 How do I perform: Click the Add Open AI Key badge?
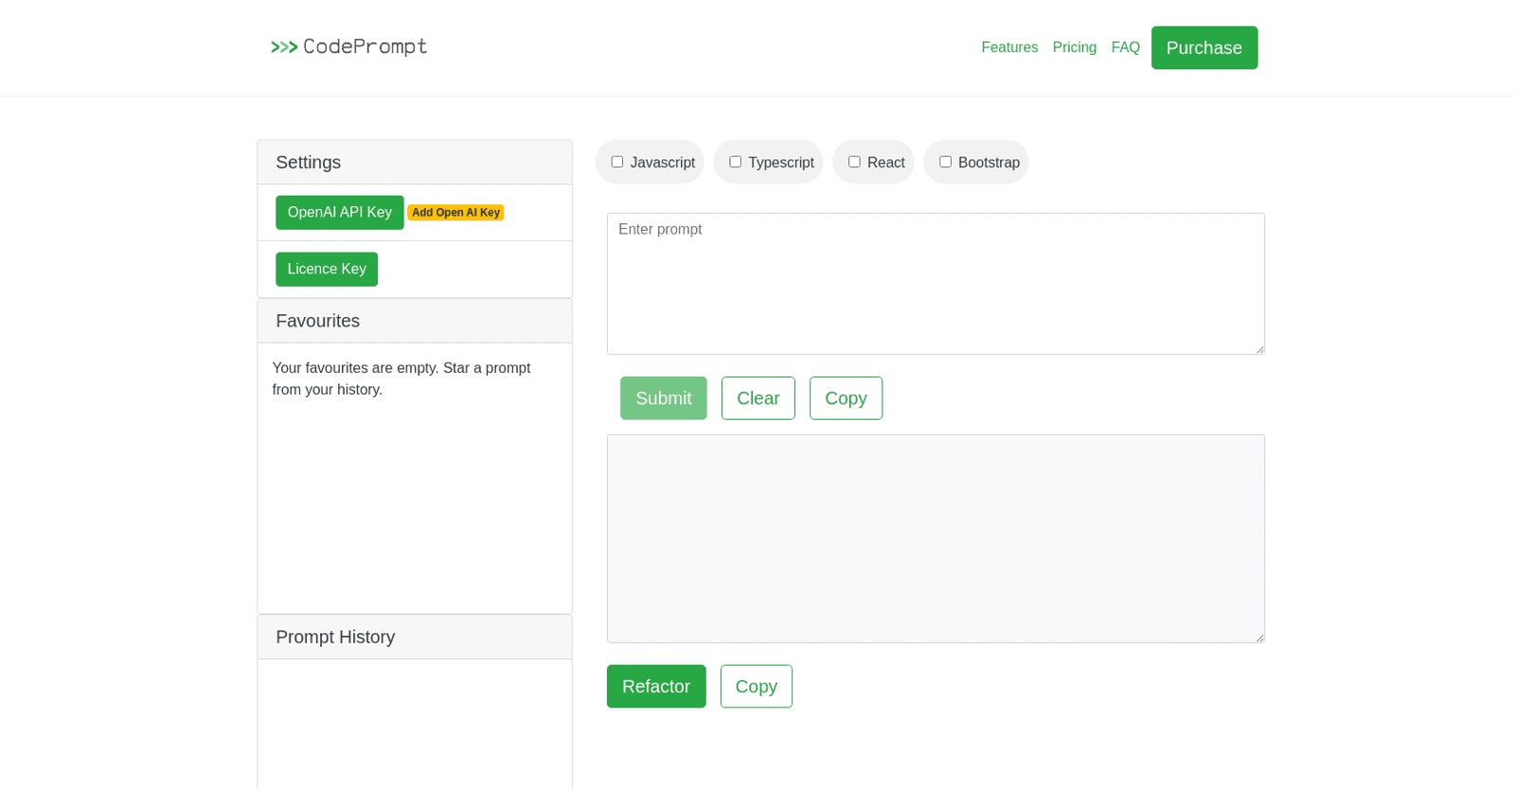(x=455, y=213)
